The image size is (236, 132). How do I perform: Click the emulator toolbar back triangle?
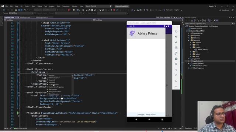tap(176, 70)
